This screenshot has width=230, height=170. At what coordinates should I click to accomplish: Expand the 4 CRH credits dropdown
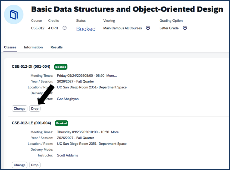(65, 28)
